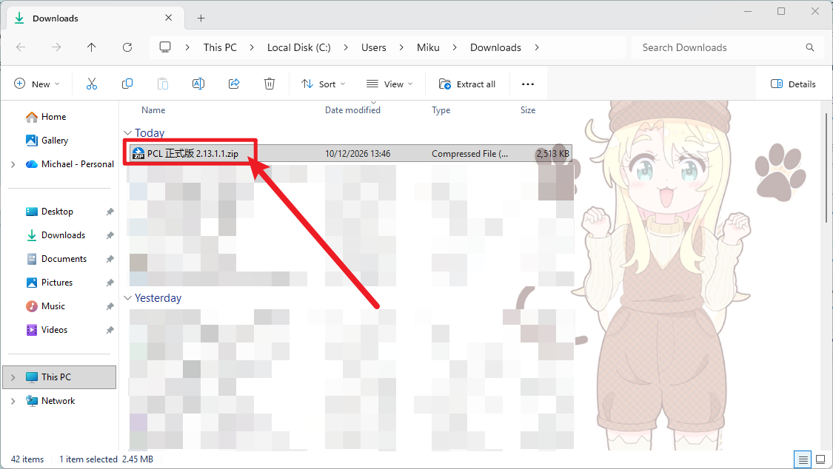The width and height of the screenshot is (833, 469).
Task: Click the Share icon
Action: pos(234,84)
